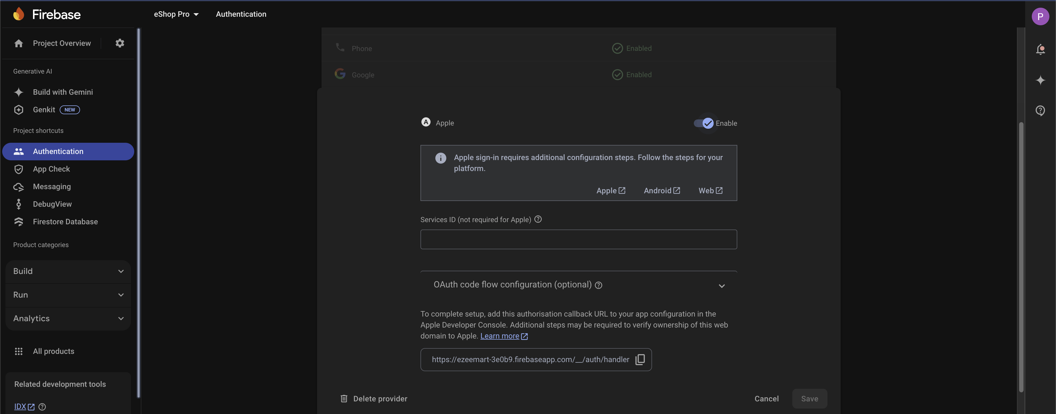Open Project Overview home icon

tap(18, 43)
